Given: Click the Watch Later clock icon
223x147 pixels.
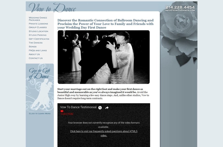Looking at the screenshot, I should pos(100,108).
